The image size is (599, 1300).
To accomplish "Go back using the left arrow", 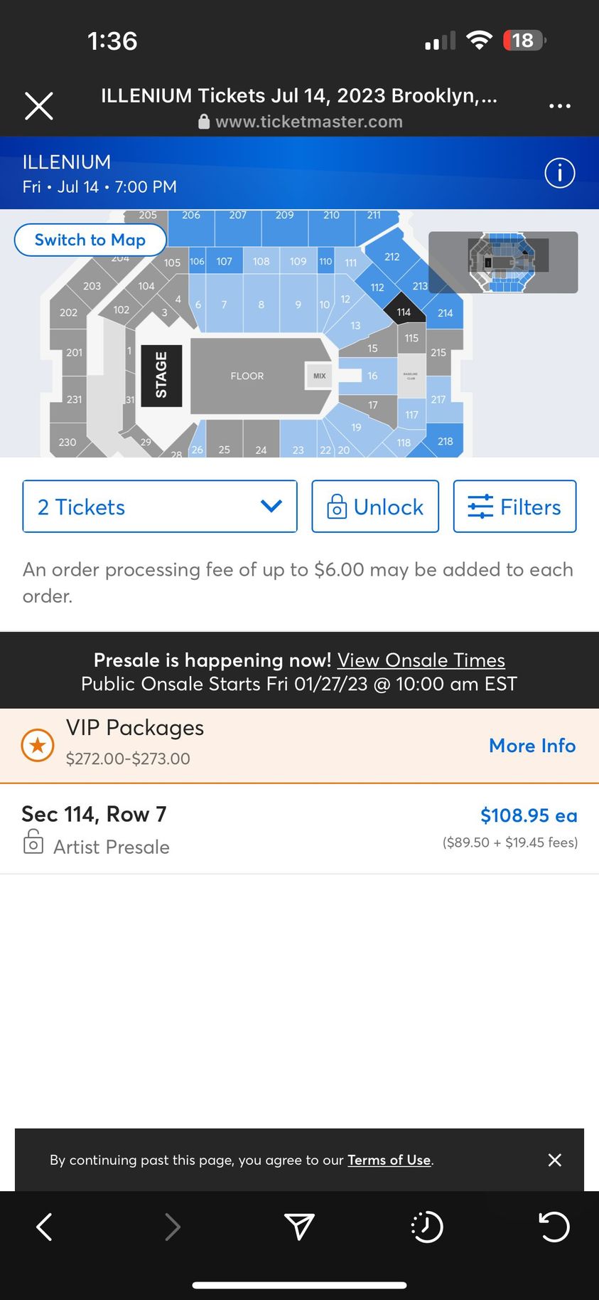I will [44, 1227].
